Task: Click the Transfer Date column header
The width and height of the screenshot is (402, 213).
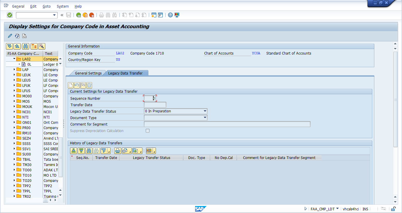Action: (106, 158)
